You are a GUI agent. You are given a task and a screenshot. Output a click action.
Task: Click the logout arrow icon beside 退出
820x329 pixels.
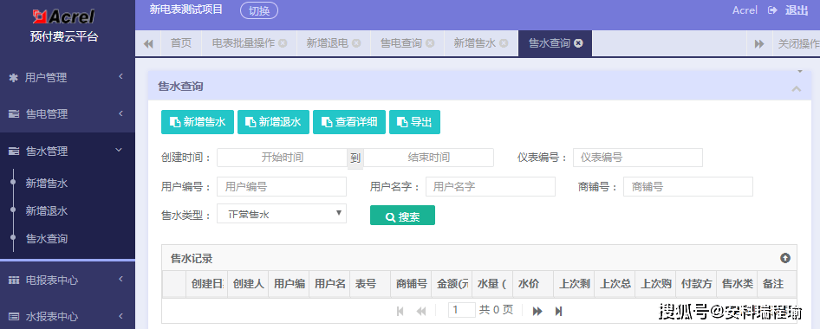click(x=773, y=10)
